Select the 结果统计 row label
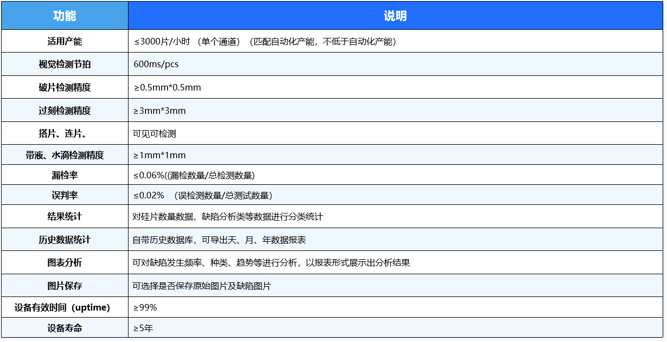 (x=65, y=216)
